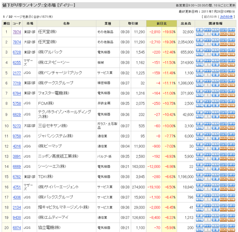
Task: Open stock code 2177 link
Action: point(17,73)
